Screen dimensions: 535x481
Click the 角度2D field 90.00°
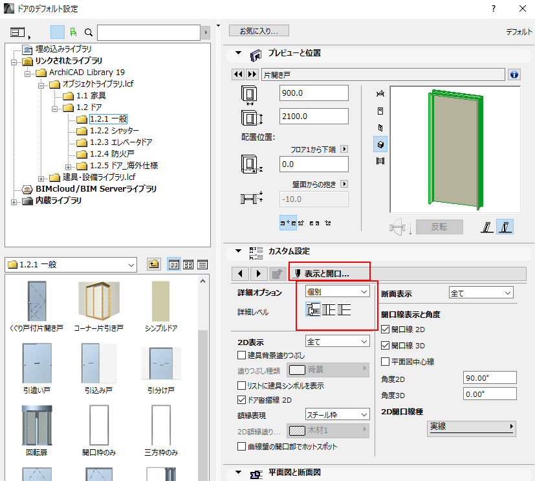coord(490,378)
